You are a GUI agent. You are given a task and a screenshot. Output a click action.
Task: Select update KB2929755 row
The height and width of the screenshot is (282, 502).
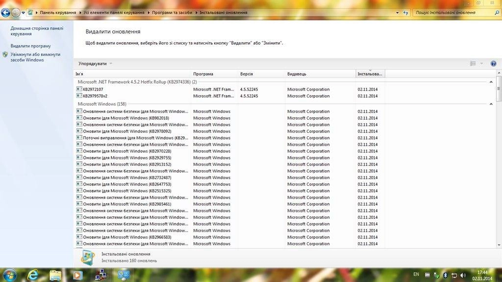(230, 157)
